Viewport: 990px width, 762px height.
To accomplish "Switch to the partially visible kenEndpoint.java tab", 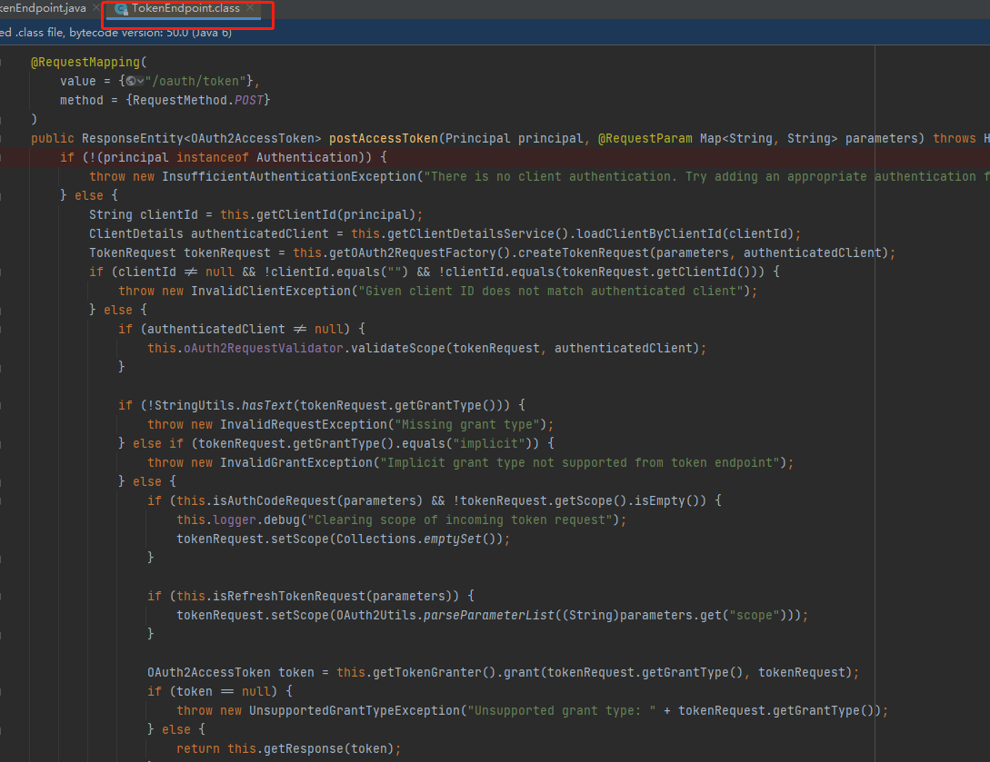I will tap(43, 9).
